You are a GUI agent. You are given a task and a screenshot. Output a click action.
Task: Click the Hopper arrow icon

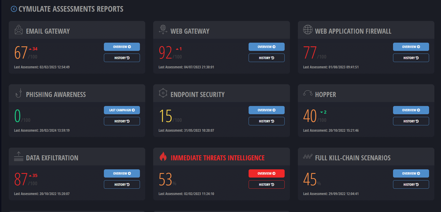[x=308, y=93]
